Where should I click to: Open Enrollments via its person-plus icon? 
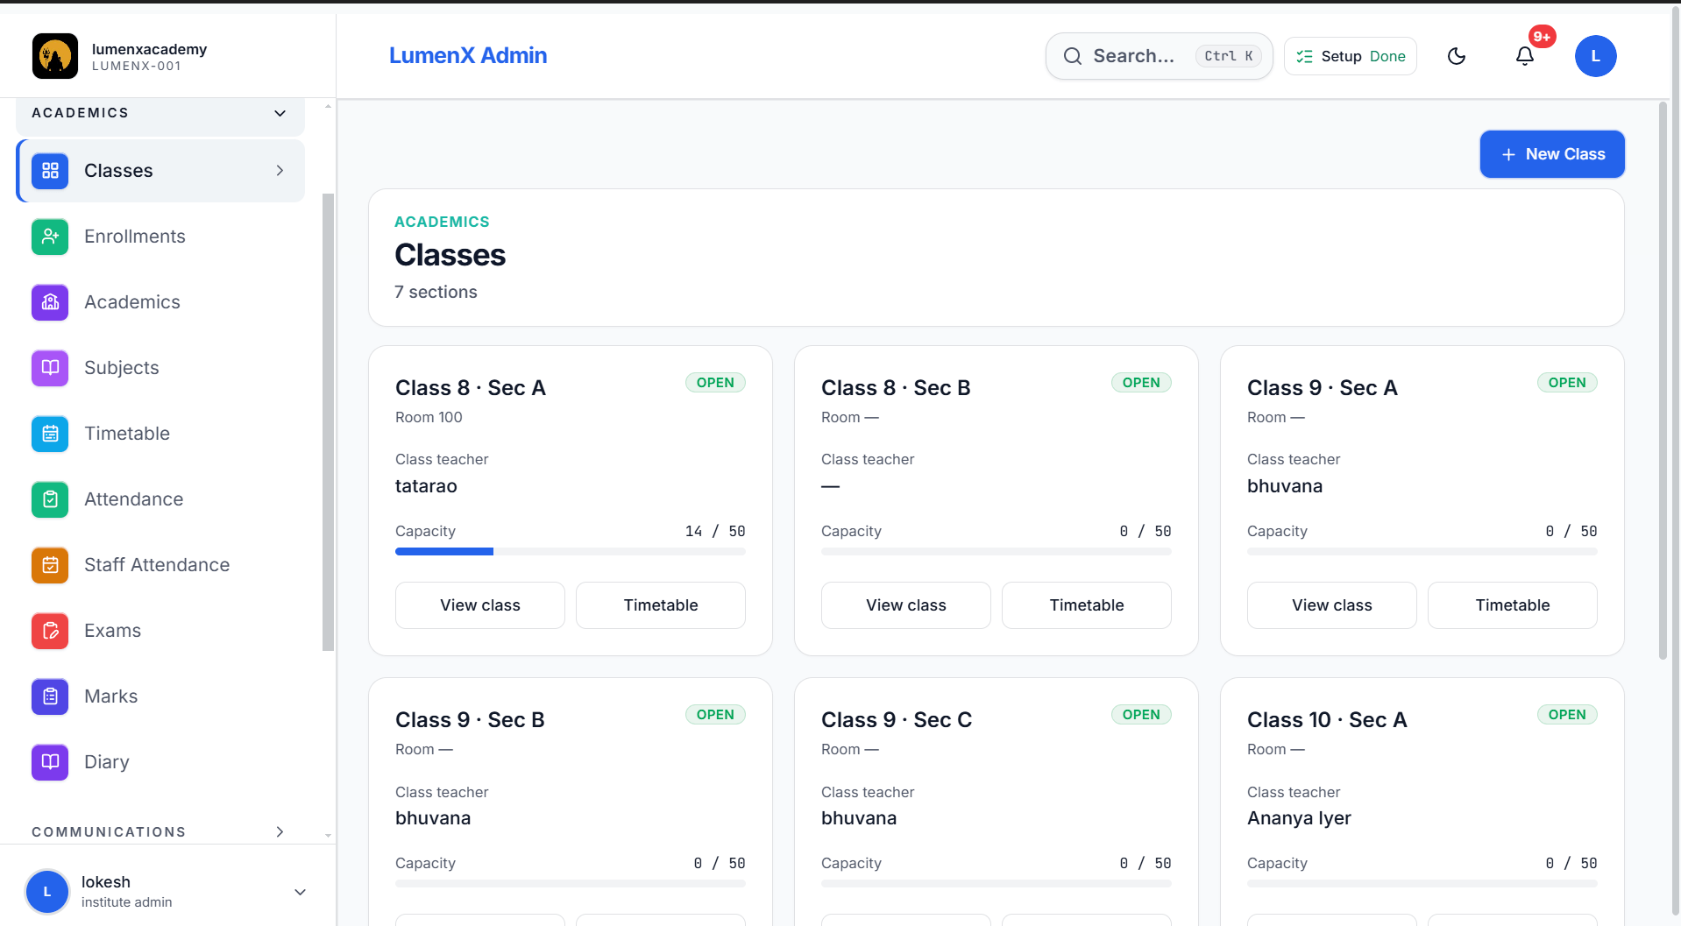tap(50, 237)
